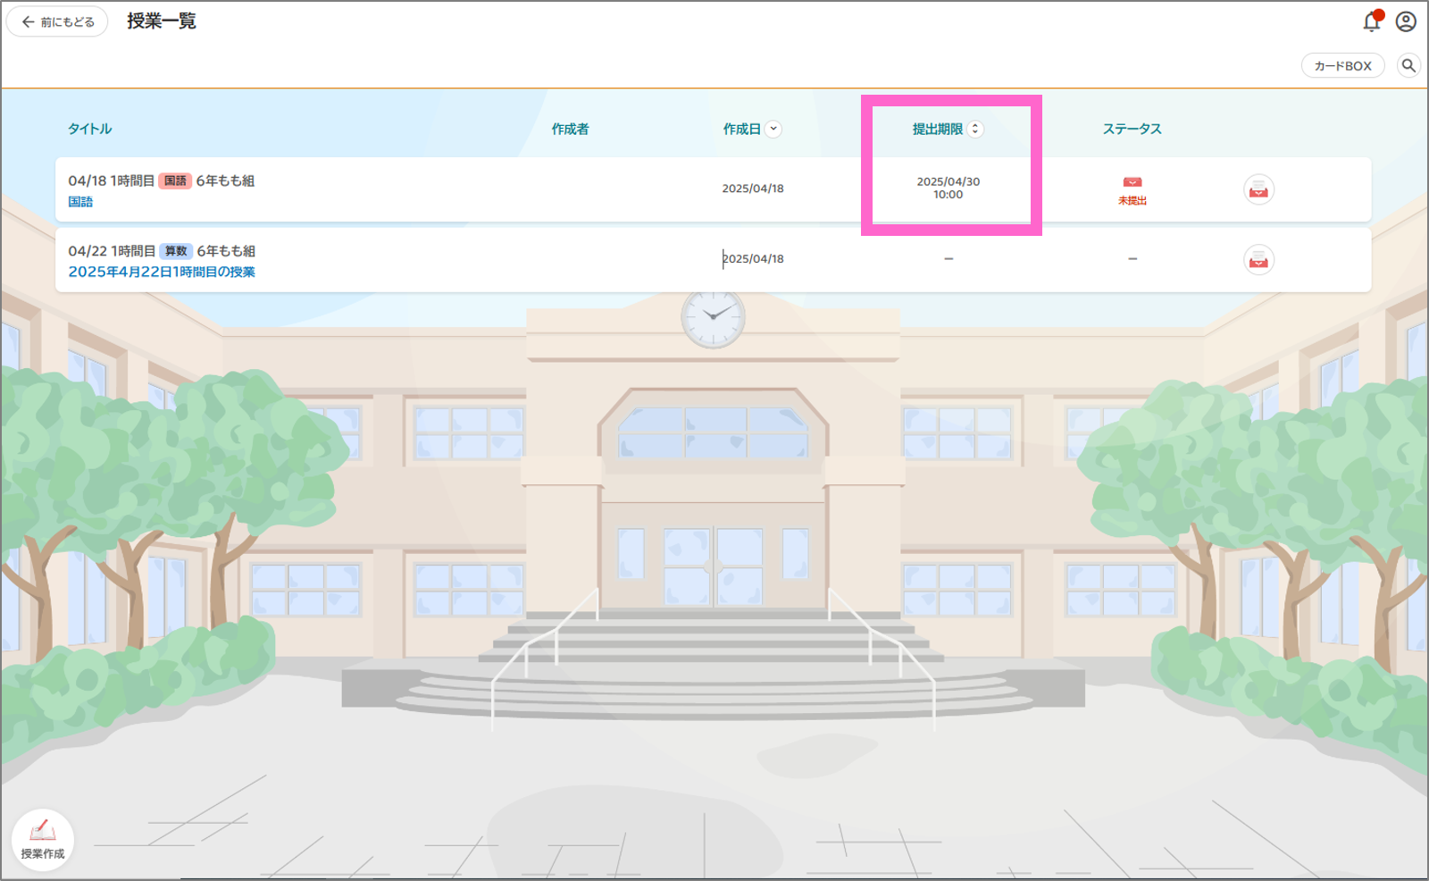Open the user account profile icon

1406,21
